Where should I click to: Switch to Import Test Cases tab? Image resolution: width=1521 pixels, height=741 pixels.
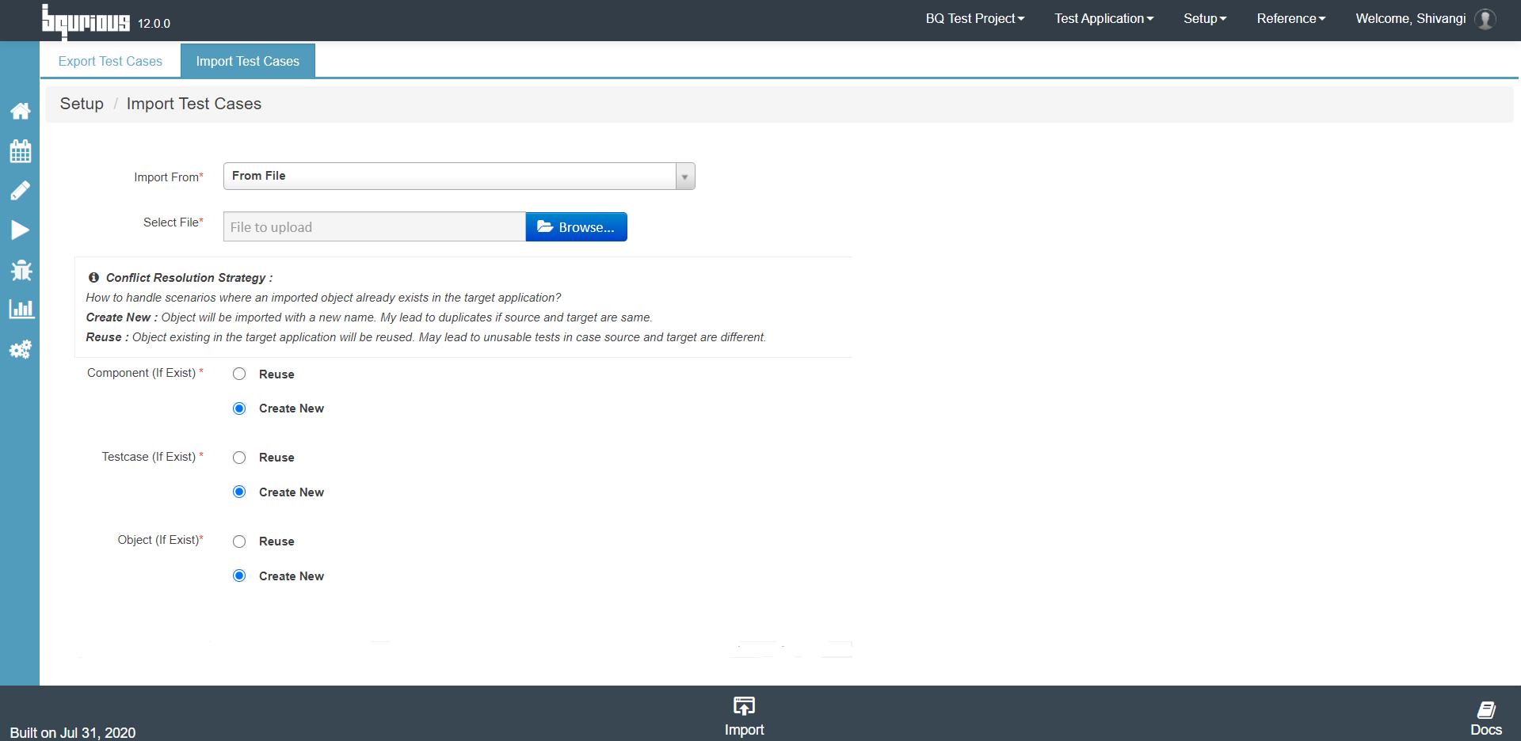click(x=248, y=61)
